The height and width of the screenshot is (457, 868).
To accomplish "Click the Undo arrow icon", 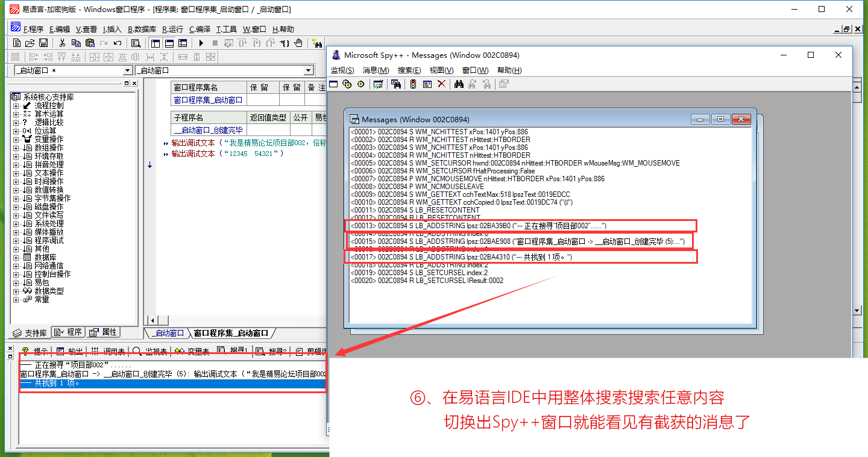I will pos(118,43).
